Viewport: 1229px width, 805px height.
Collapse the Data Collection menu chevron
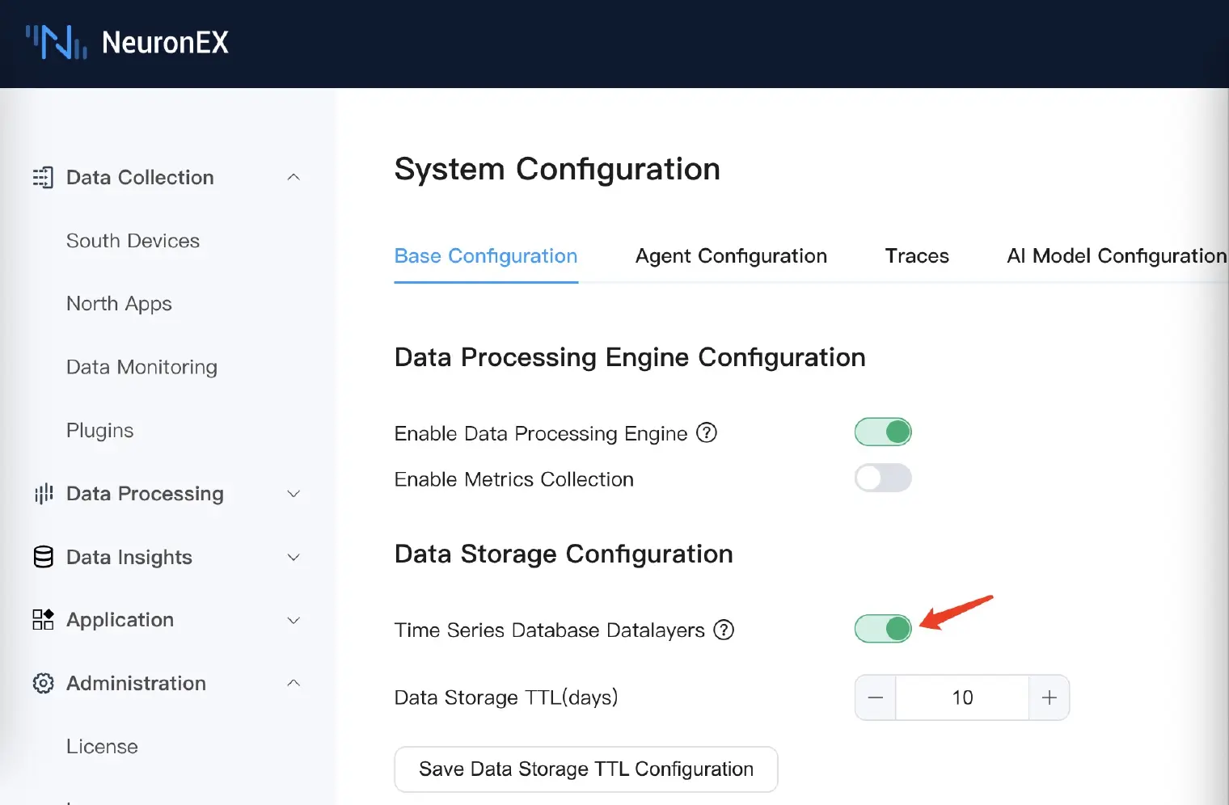point(294,177)
